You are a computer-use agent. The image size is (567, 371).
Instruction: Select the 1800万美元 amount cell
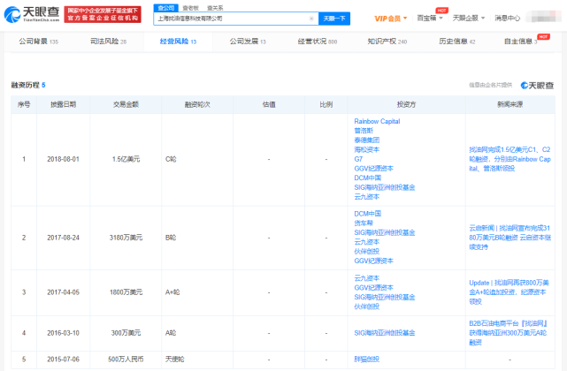tap(126, 292)
